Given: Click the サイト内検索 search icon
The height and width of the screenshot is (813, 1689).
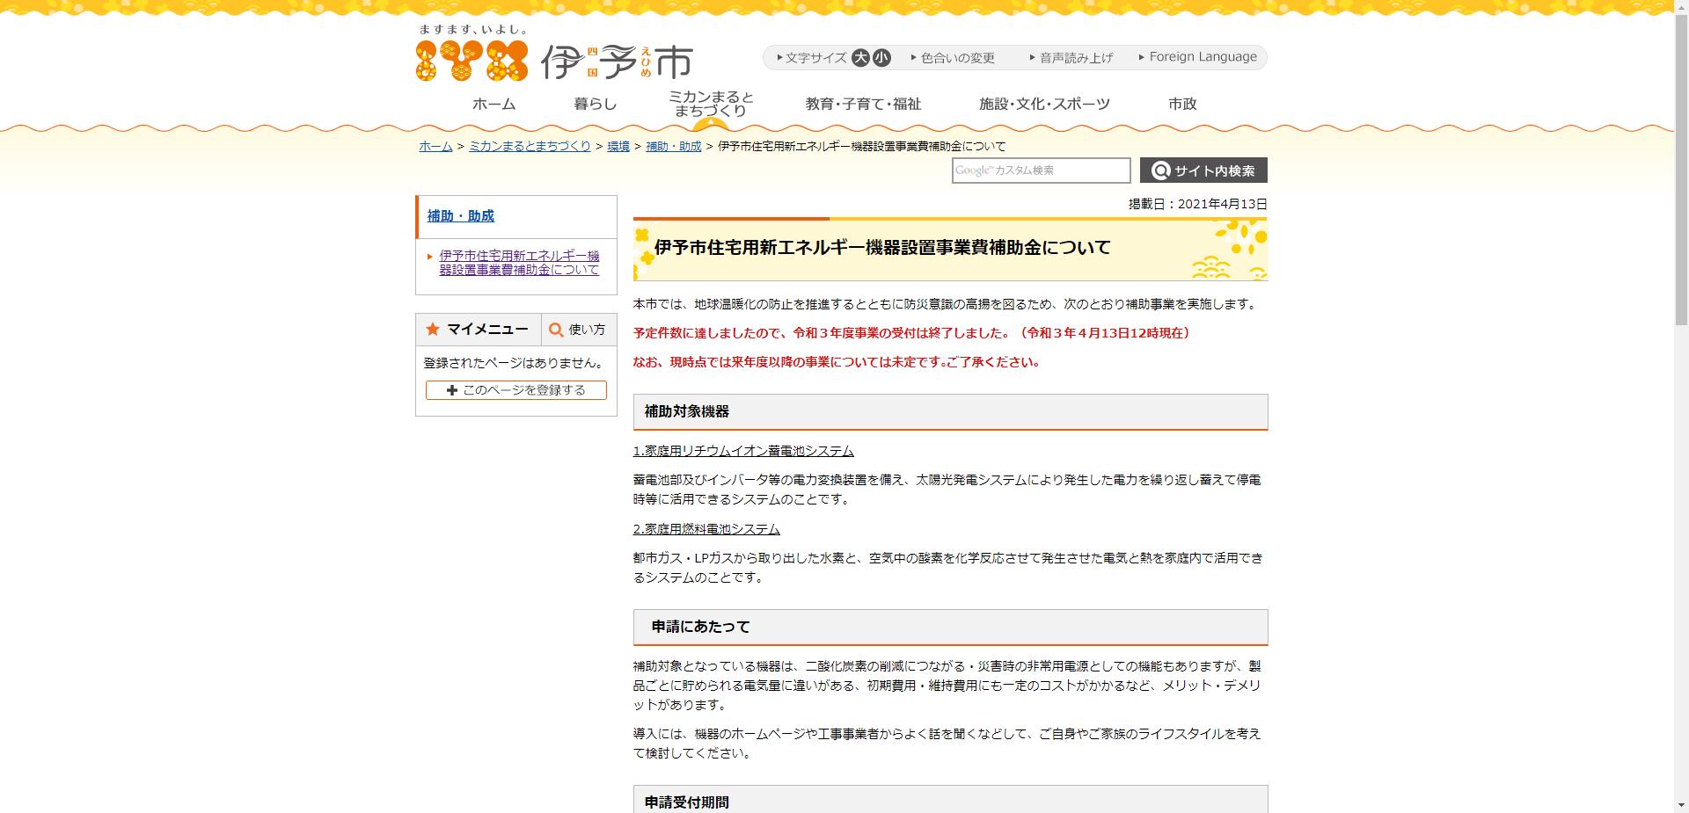Looking at the screenshot, I should tap(1161, 170).
